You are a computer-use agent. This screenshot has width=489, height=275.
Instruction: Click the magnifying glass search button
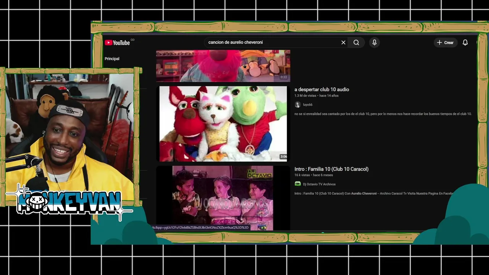coord(356,42)
